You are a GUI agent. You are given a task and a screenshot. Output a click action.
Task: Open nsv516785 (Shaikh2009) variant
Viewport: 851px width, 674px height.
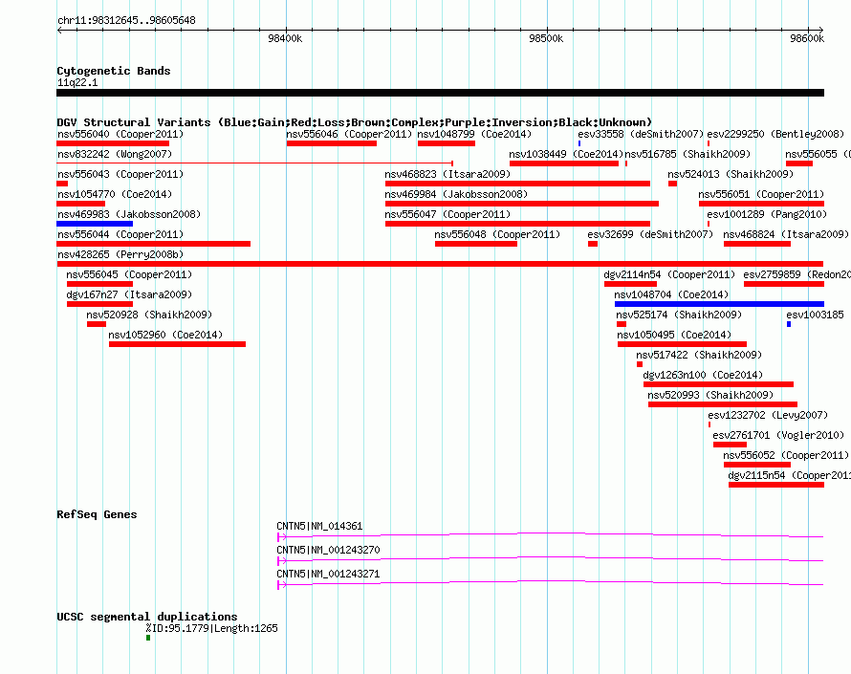[x=687, y=154]
